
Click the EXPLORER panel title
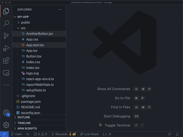(24, 10)
